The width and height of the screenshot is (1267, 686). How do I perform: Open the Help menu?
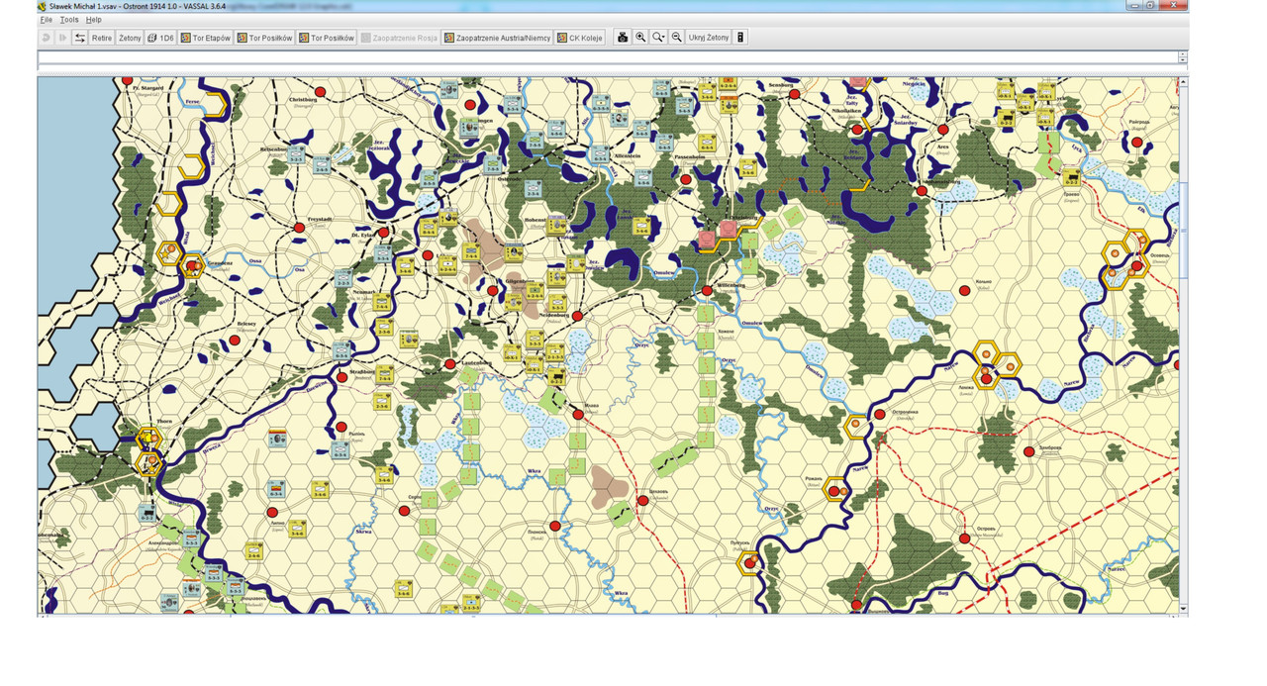tap(93, 20)
